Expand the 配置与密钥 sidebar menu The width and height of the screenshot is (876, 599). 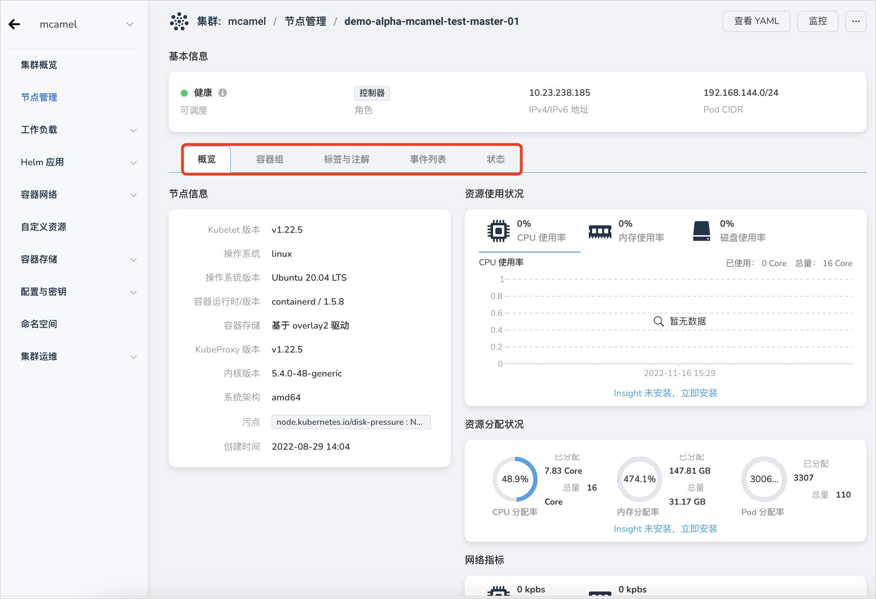78,292
